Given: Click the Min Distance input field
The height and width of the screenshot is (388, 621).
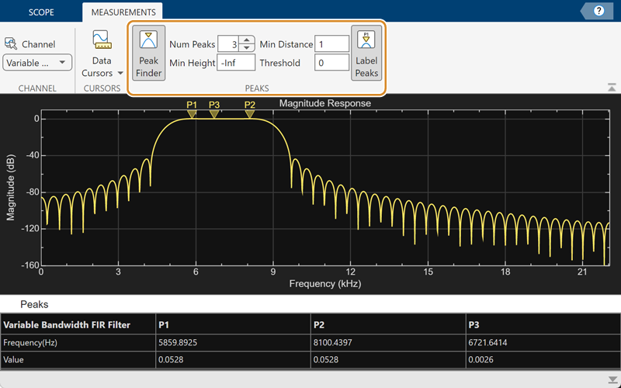Looking at the screenshot, I should [x=332, y=44].
